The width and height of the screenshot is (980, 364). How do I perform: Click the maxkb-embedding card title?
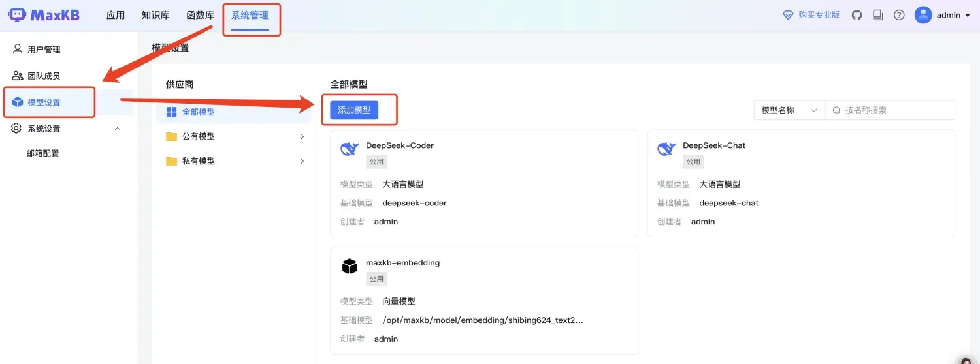click(x=402, y=263)
